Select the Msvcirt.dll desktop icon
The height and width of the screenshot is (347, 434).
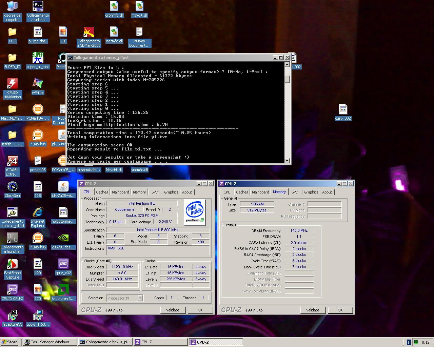[x=114, y=170]
